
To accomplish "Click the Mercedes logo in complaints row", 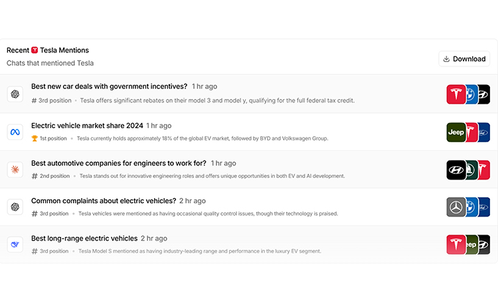I will (456, 207).
